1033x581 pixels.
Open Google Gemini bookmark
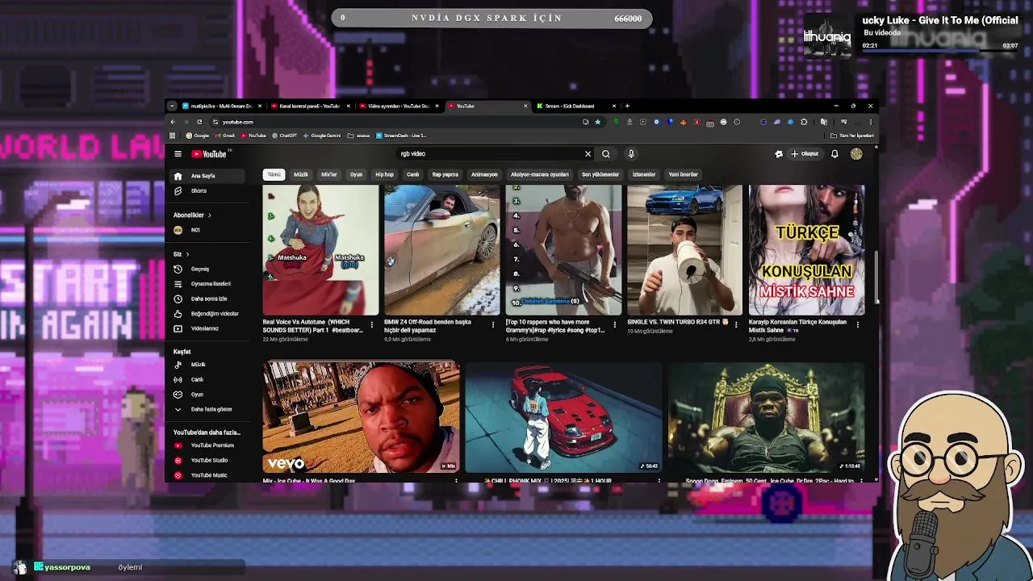tap(322, 136)
